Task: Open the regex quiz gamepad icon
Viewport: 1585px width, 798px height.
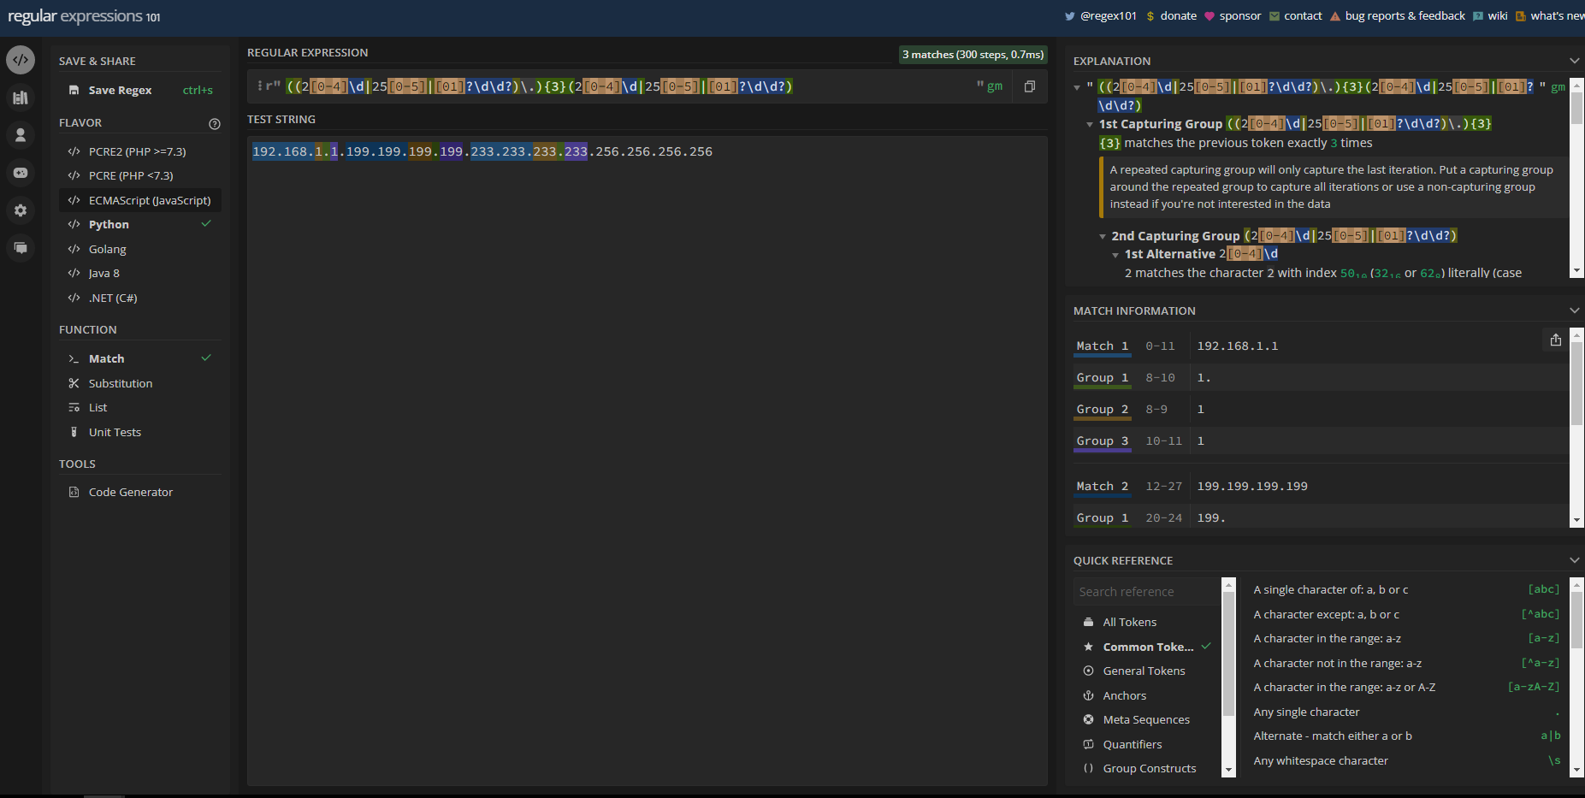Action: point(21,173)
